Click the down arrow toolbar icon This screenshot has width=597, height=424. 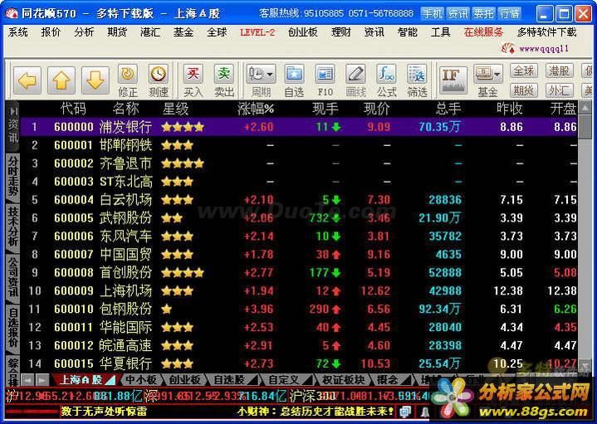[x=95, y=80]
